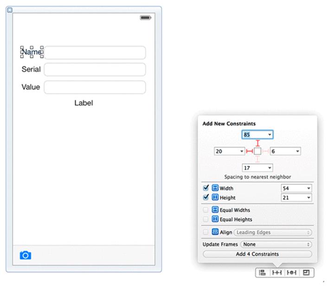Open the Resizing Behavior toolbar icon
The image size is (328, 286).
tap(306, 273)
